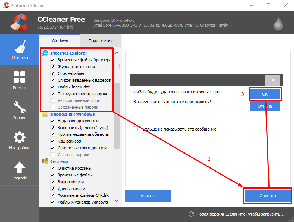Screen dimensions: 294x222
Task: Maximize the CCleaner window
Action: (x=268, y=5)
